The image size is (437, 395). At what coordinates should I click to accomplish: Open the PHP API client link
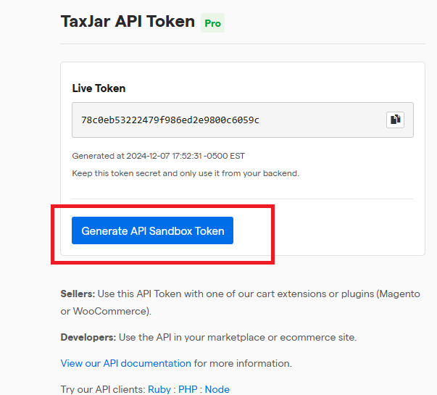[x=188, y=389]
